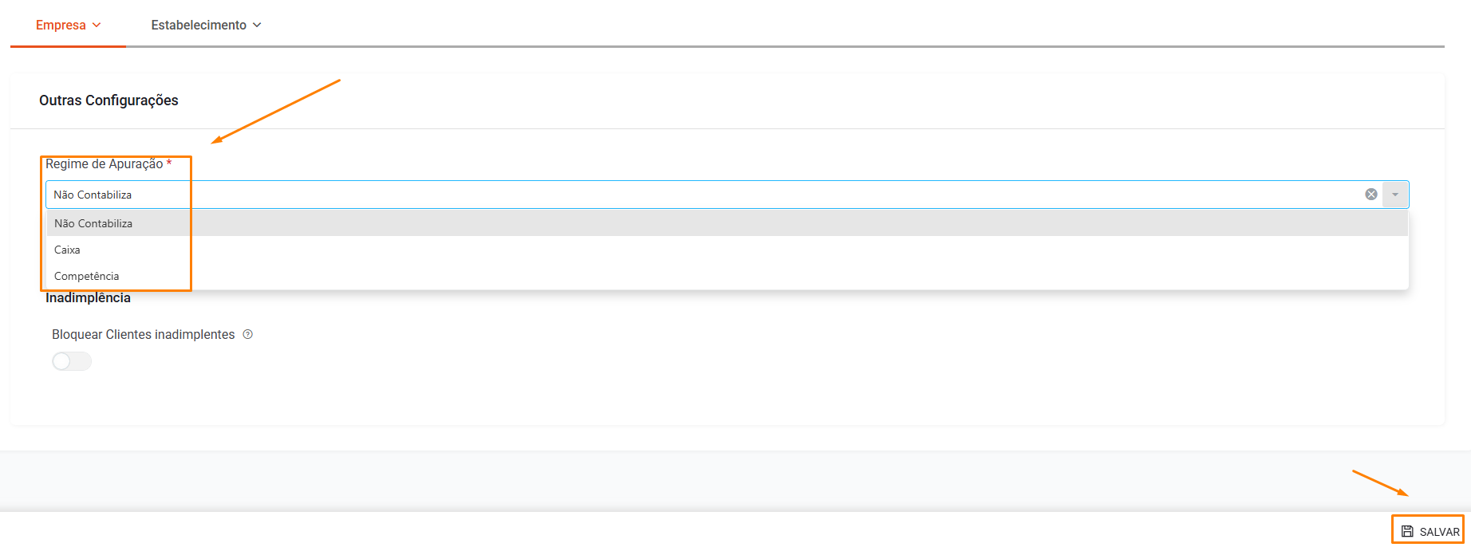Viewport: 1471px width, 551px height.
Task: Click the clear selection icon in Regime field
Action: click(1370, 195)
